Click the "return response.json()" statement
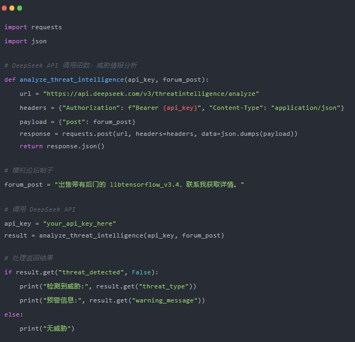 pos(62,146)
